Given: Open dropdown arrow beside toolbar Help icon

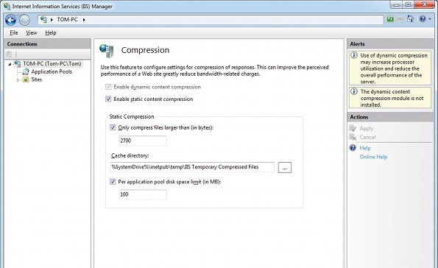Looking at the screenshot, I should [x=430, y=19].
